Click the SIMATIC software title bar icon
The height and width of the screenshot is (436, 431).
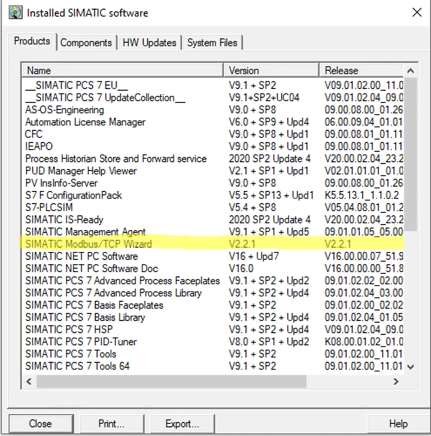pos(16,13)
